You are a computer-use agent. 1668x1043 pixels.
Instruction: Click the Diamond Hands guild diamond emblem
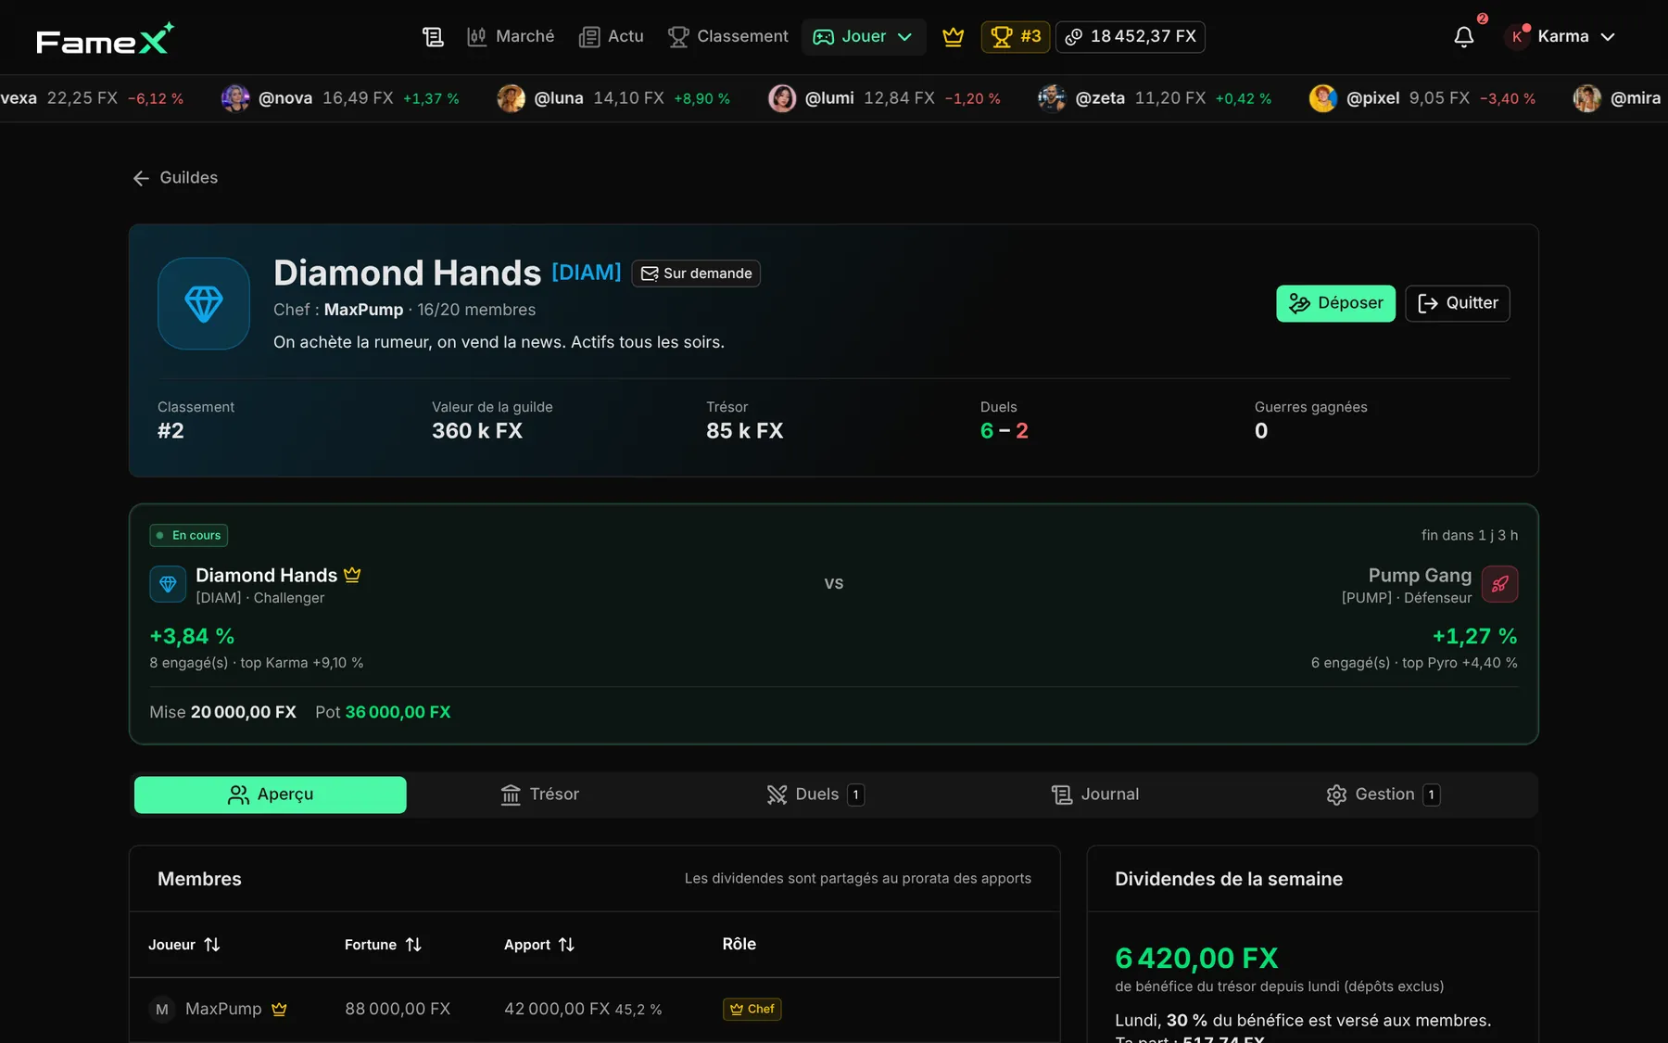pos(204,303)
